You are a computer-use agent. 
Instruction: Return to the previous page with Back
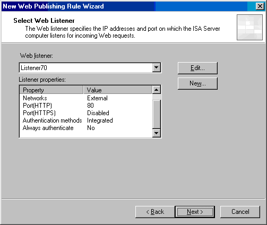point(155,212)
